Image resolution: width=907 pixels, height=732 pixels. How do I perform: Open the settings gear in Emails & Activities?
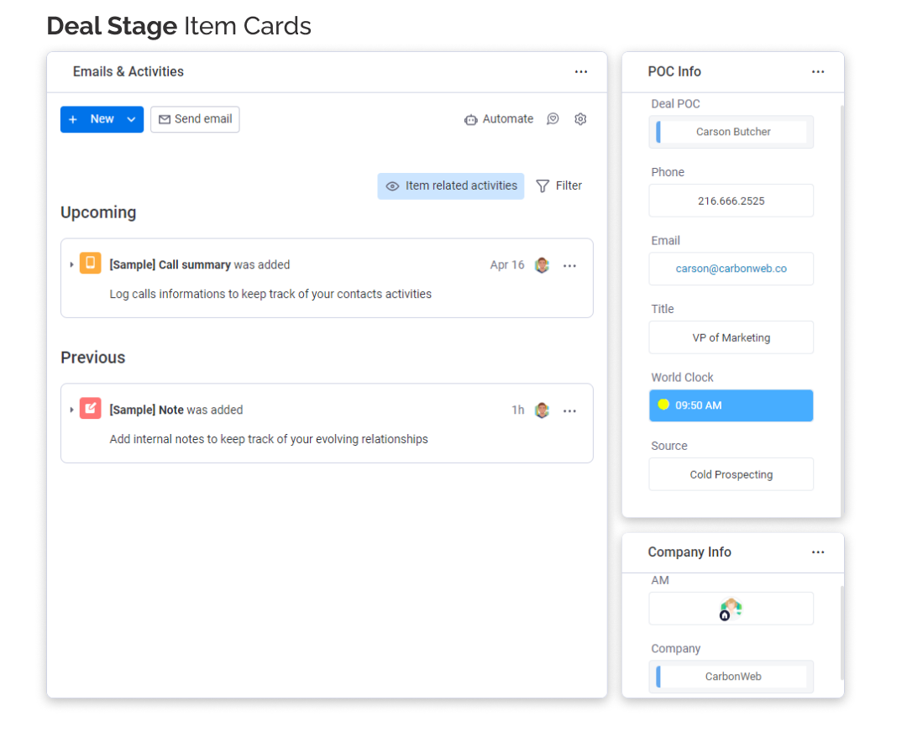tap(580, 119)
